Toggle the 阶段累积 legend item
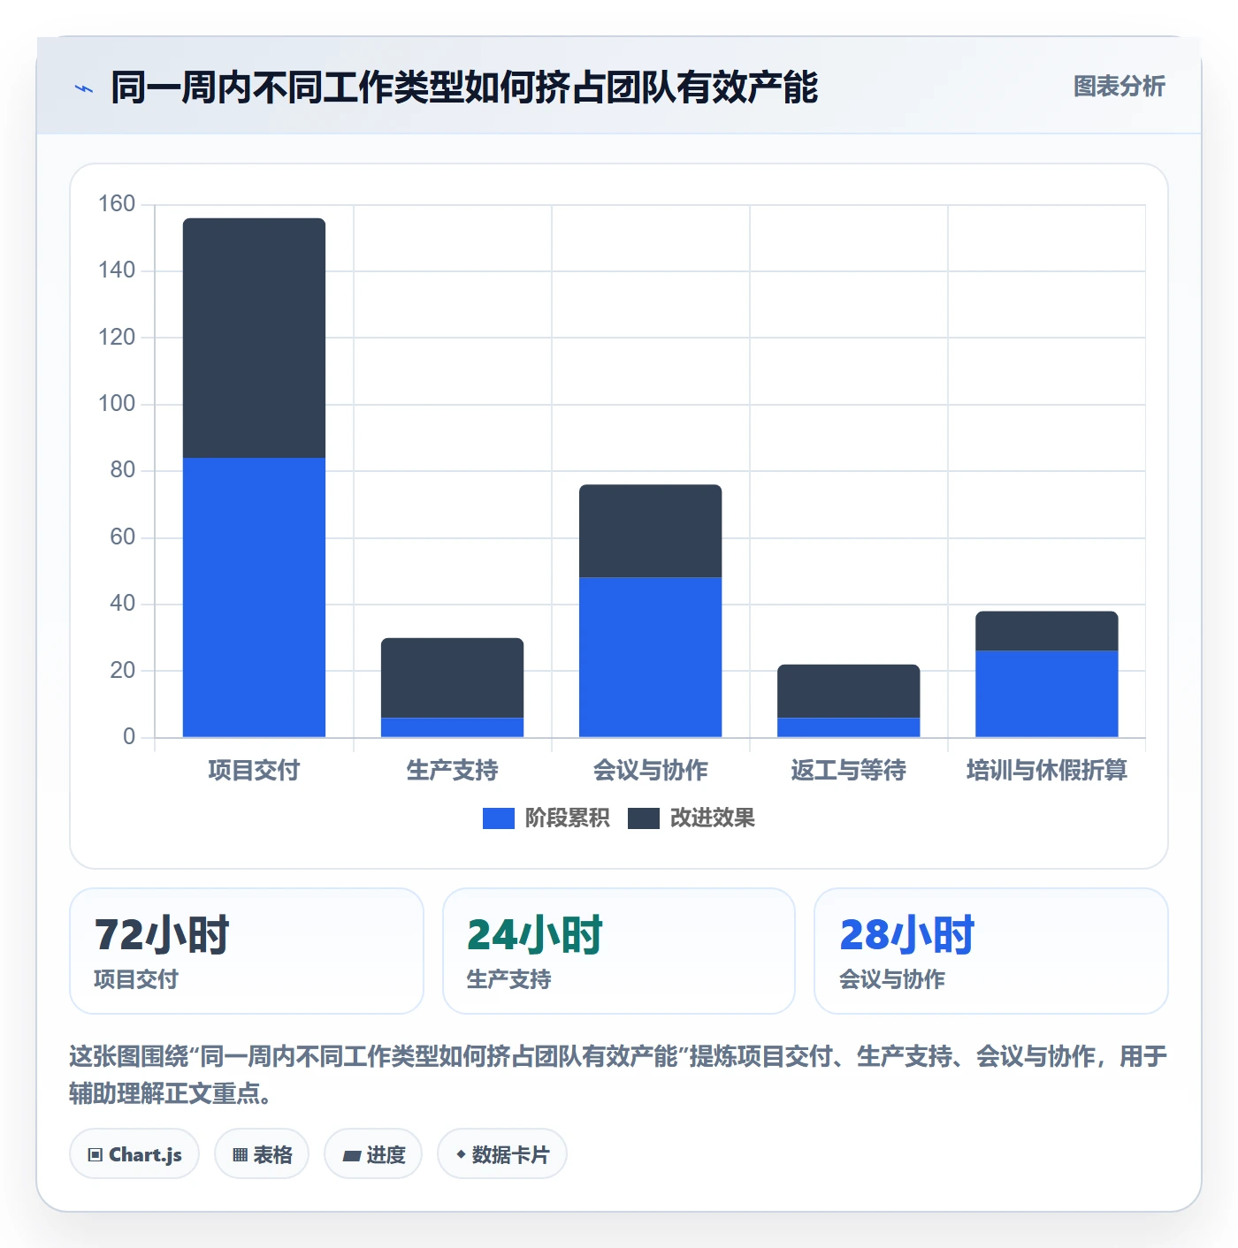 coord(546,818)
